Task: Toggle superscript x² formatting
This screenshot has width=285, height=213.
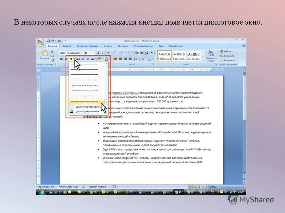Action: [x=88, y=59]
